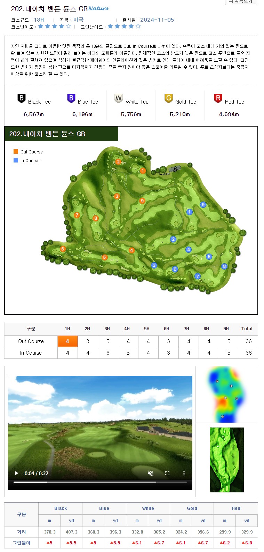Click the Gold Tee badge icon
This screenshot has height=552, width=264.
coord(169,99)
